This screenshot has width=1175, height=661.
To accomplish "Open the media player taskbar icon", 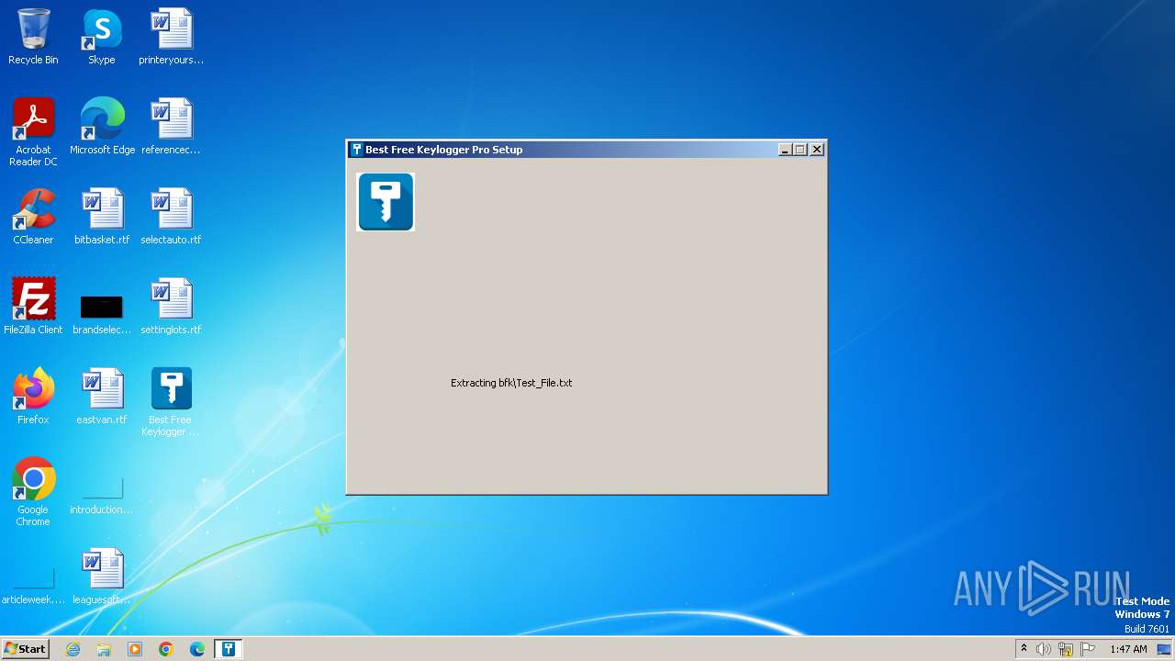I will coord(135,649).
